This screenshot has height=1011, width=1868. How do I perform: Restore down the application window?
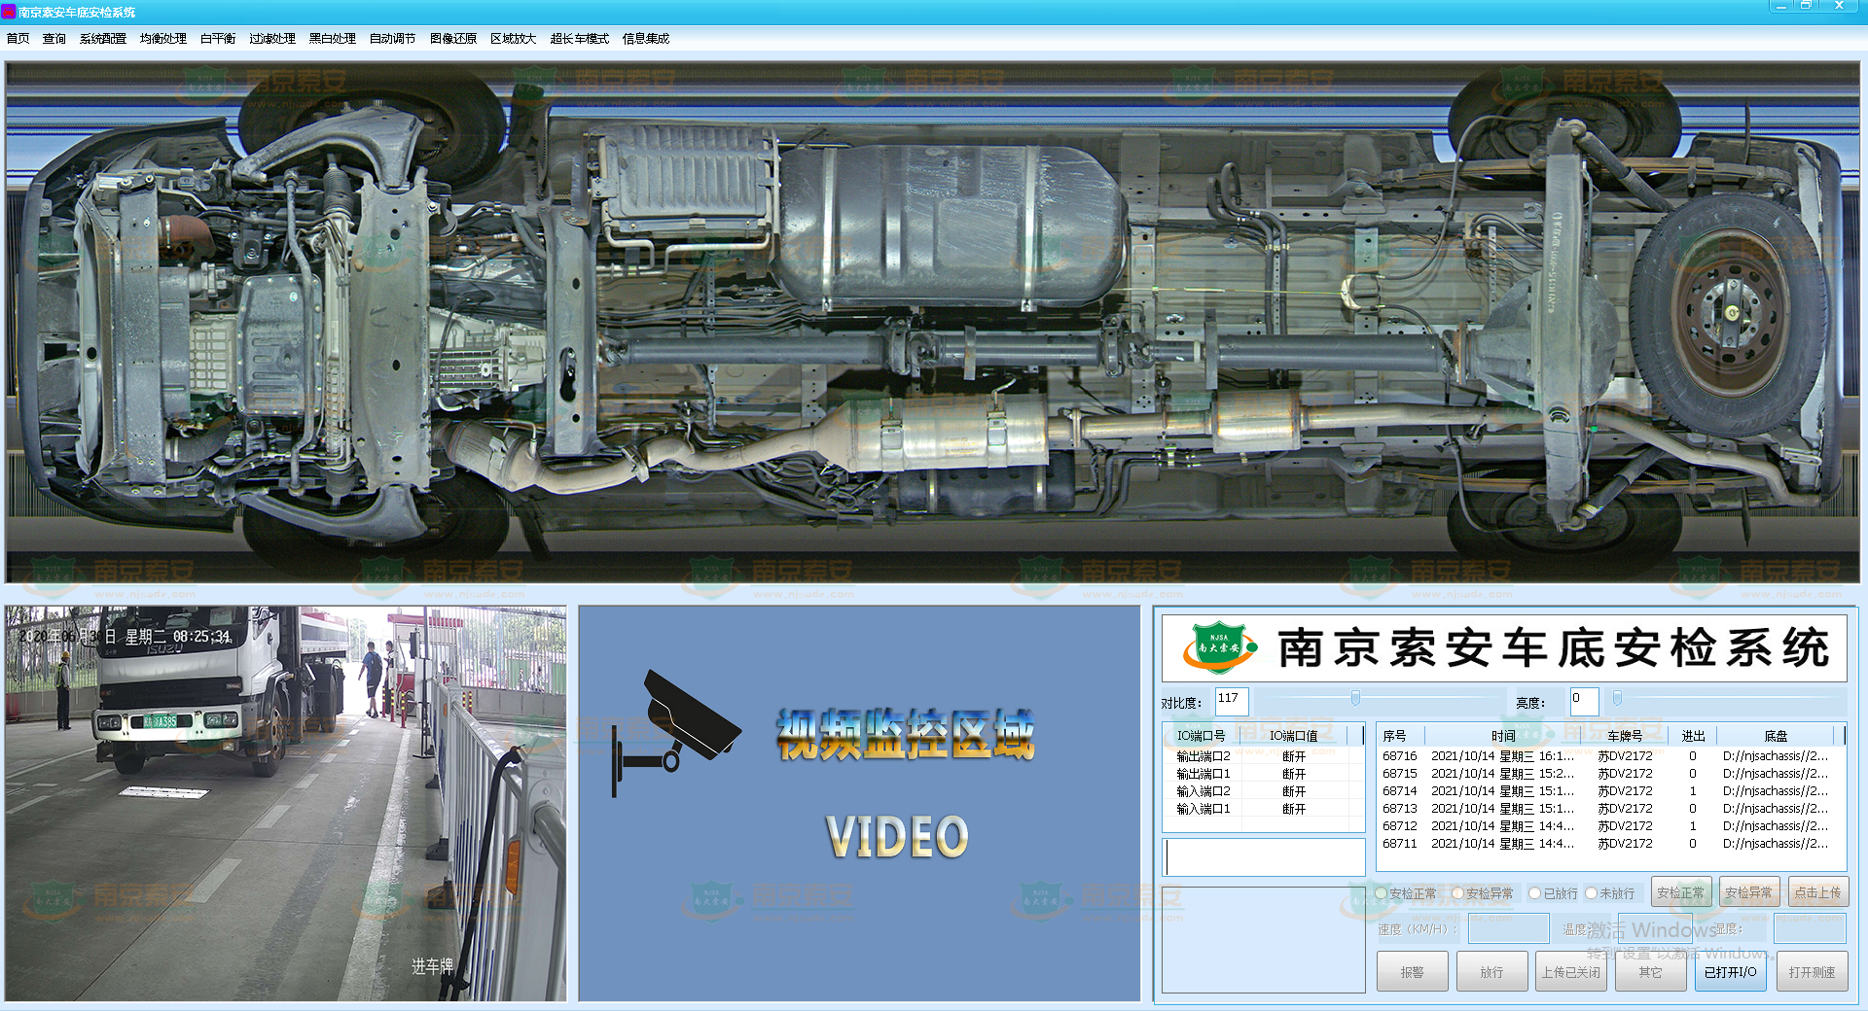pyautogui.click(x=1807, y=6)
